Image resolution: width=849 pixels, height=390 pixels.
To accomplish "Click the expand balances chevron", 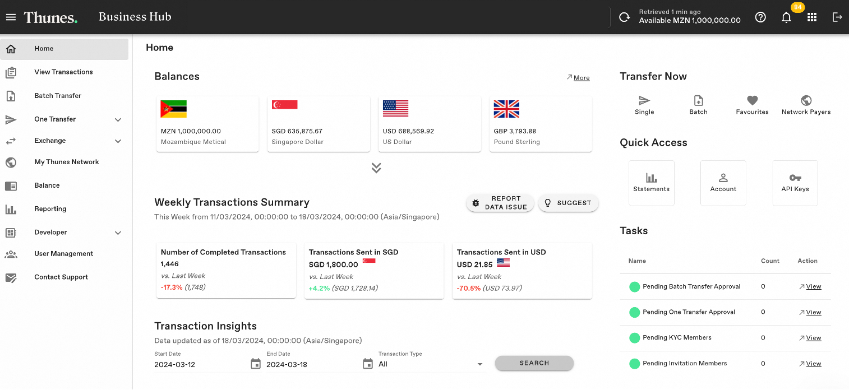I will (x=376, y=168).
